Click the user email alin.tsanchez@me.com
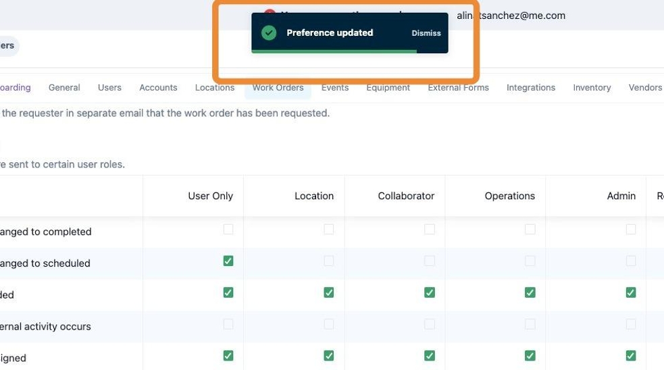 pyautogui.click(x=511, y=16)
